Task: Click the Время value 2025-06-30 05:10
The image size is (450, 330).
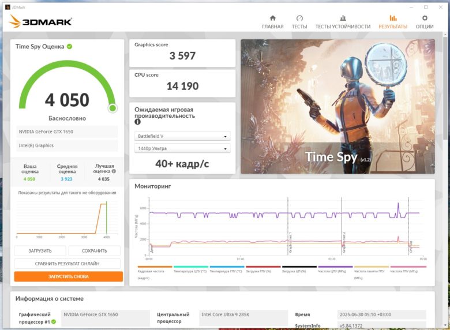Action: (x=381, y=314)
